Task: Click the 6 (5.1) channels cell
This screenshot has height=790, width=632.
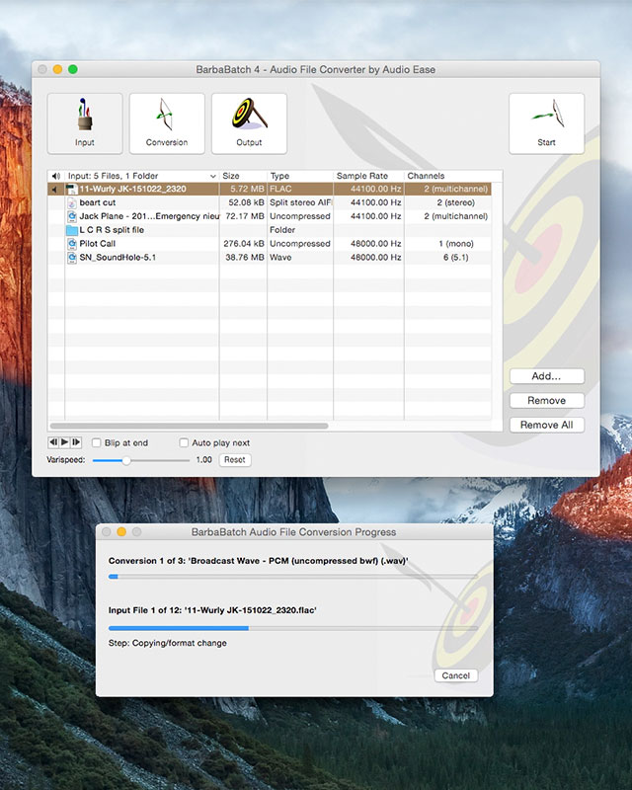Action: (x=455, y=257)
